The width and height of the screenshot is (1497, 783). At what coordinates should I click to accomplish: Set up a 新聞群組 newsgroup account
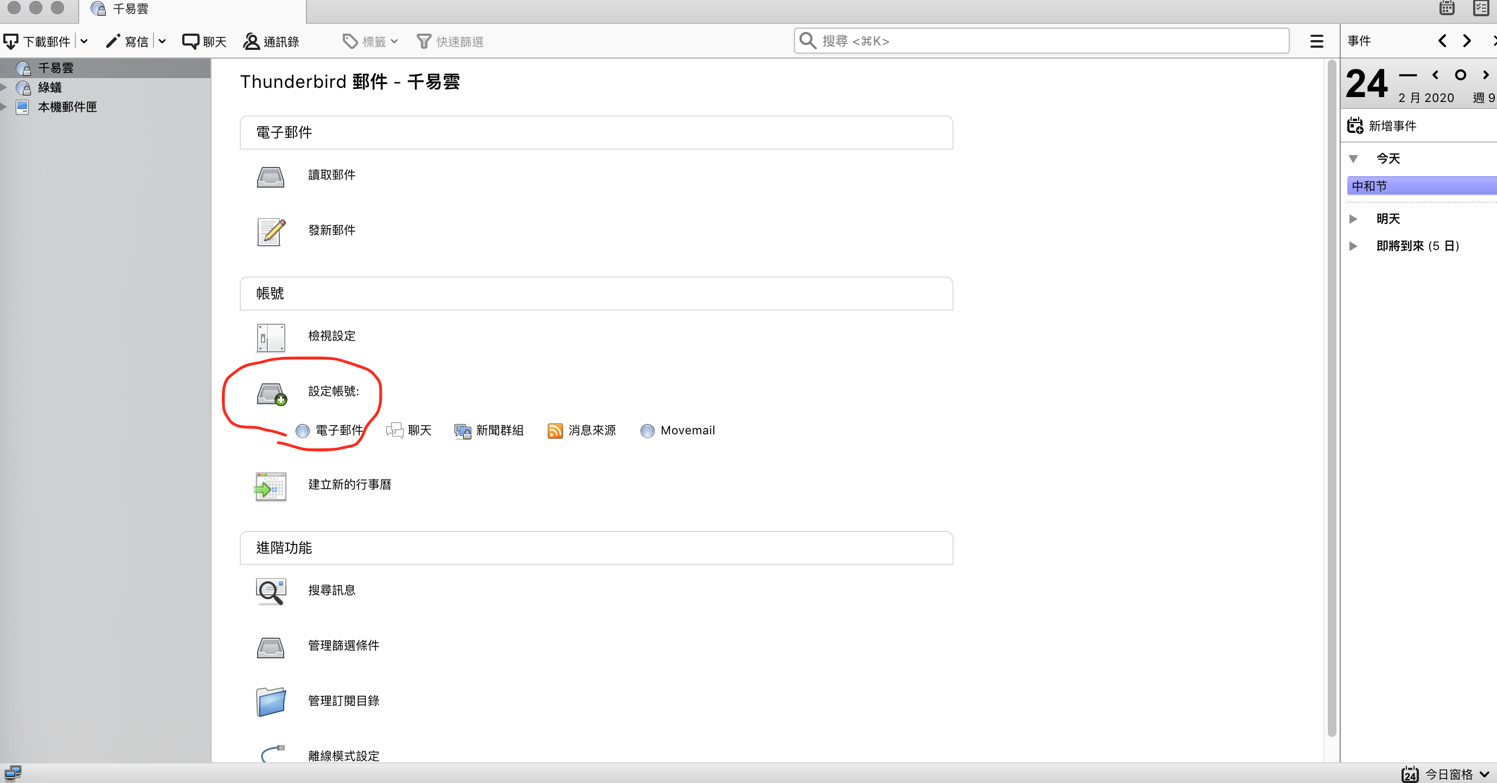pos(489,431)
